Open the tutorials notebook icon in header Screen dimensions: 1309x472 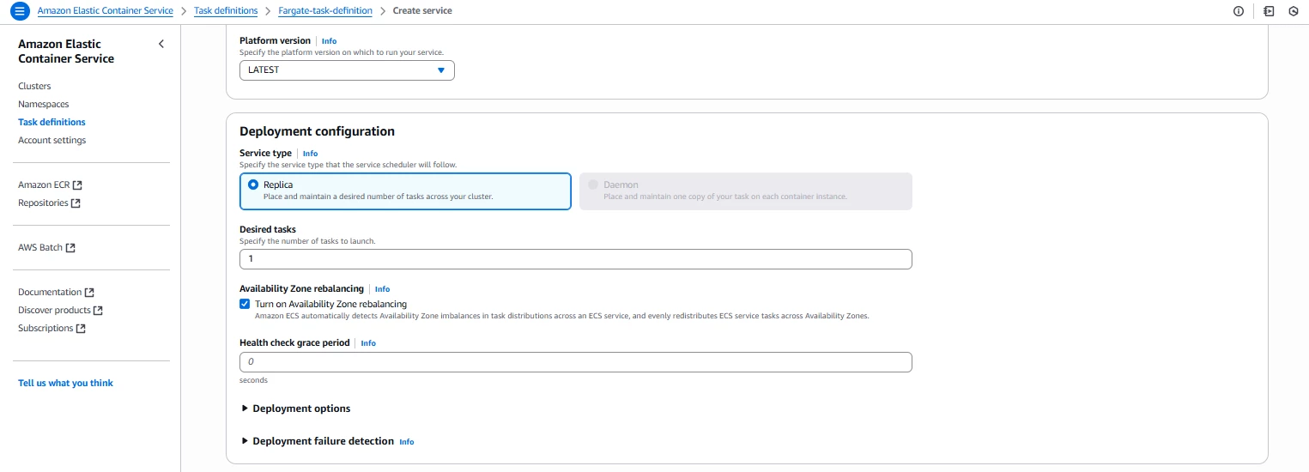tap(1269, 11)
